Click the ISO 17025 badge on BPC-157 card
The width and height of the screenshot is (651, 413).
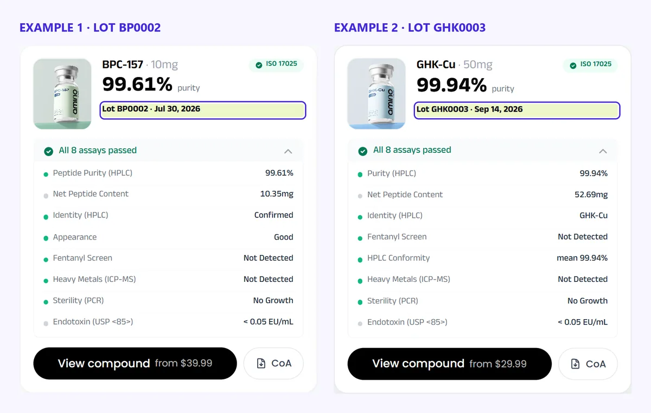277,64
